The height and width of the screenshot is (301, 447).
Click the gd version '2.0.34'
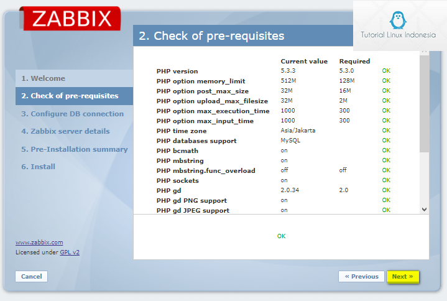290,190
